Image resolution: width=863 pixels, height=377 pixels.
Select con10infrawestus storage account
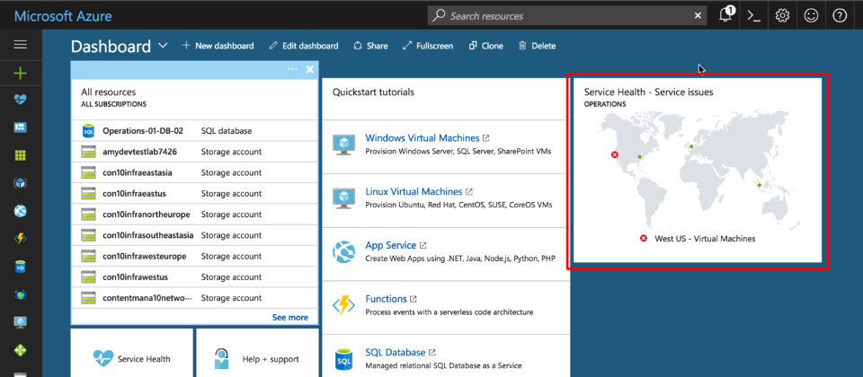[x=194, y=277]
